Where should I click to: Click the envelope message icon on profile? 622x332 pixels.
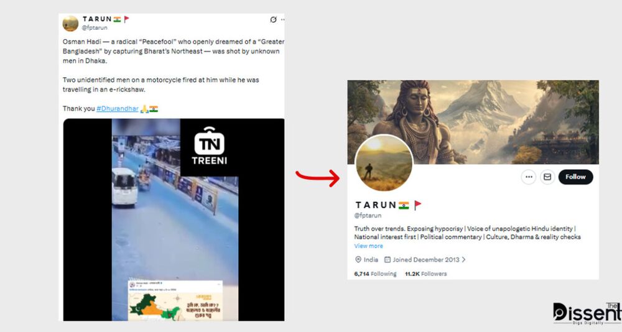(x=547, y=177)
